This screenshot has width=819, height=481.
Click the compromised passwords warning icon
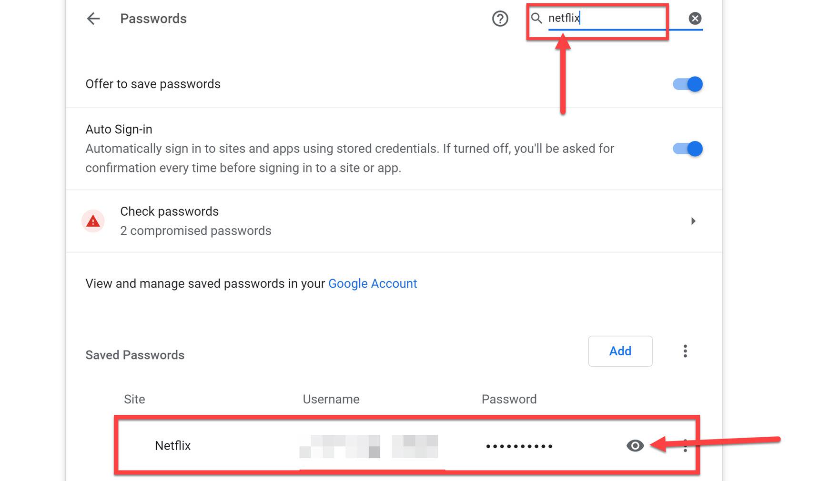click(x=93, y=220)
